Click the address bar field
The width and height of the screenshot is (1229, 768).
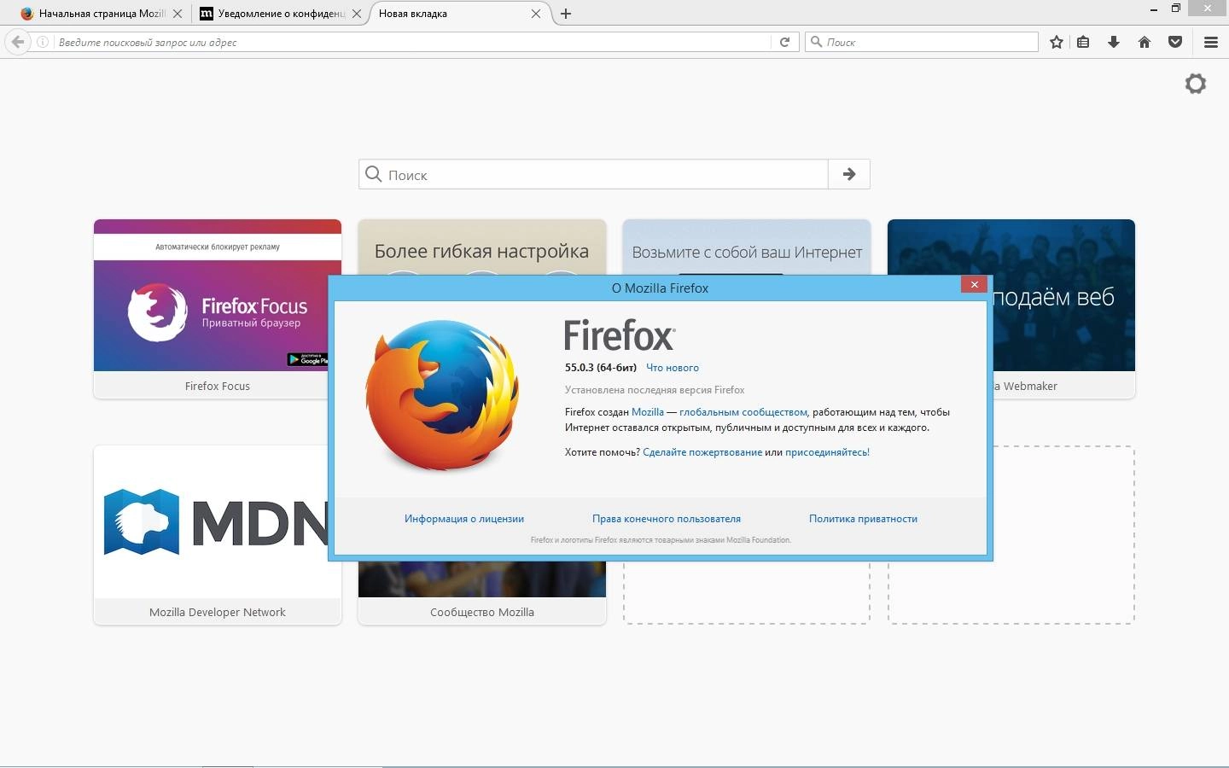[413, 42]
